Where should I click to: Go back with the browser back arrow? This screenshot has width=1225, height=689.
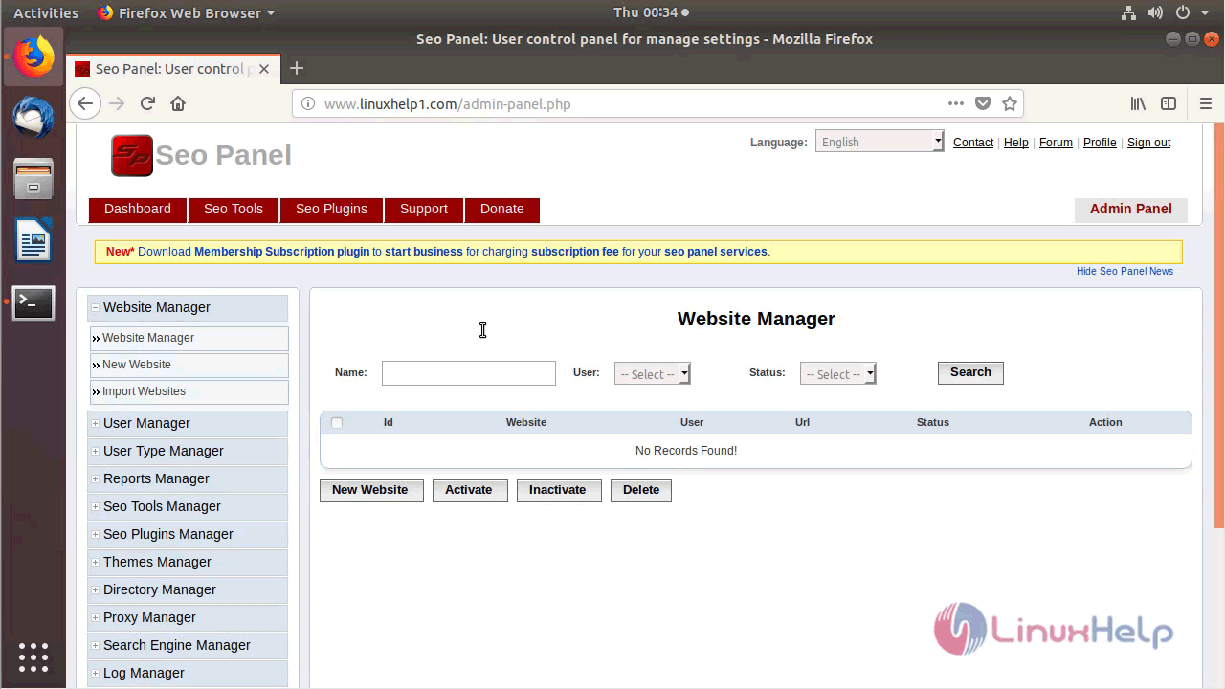(85, 103)
